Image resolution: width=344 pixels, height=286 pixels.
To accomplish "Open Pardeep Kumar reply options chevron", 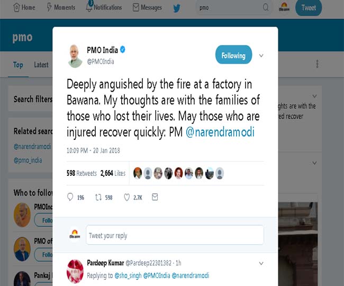I will [261, 263].
